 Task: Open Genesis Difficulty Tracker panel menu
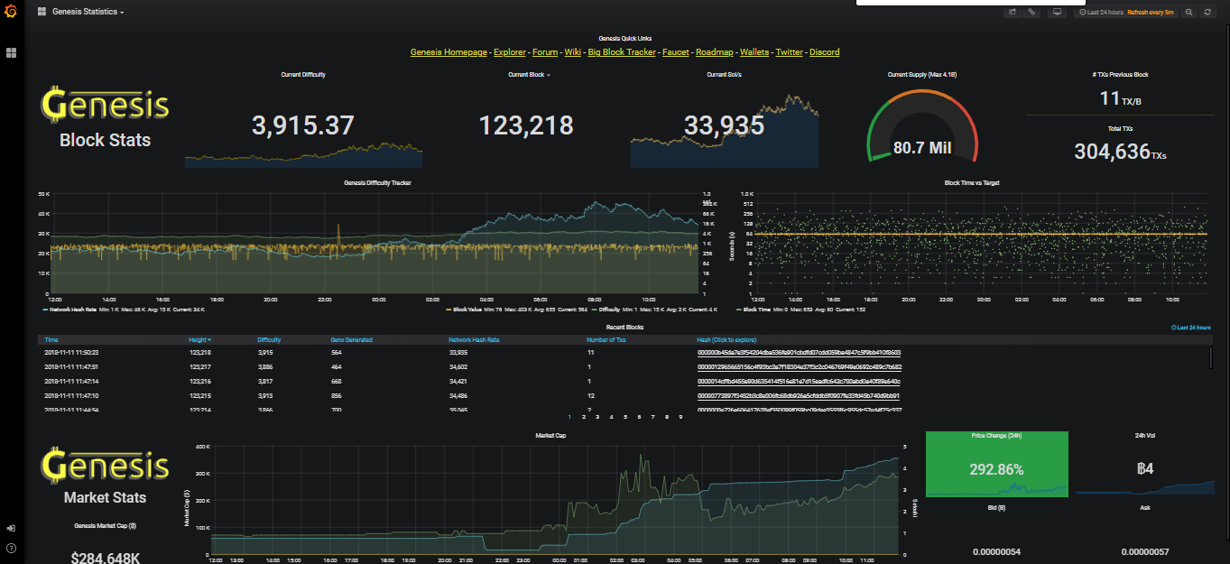377,183
